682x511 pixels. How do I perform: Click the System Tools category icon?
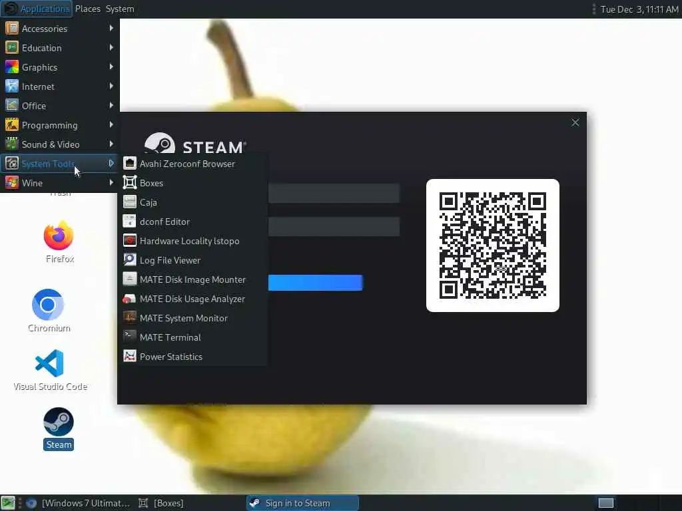pos(12,164)
